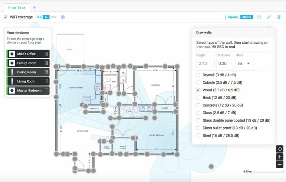Select Family Room device
The height and width of the screenshot is (182, 286).
coord(28,63)
